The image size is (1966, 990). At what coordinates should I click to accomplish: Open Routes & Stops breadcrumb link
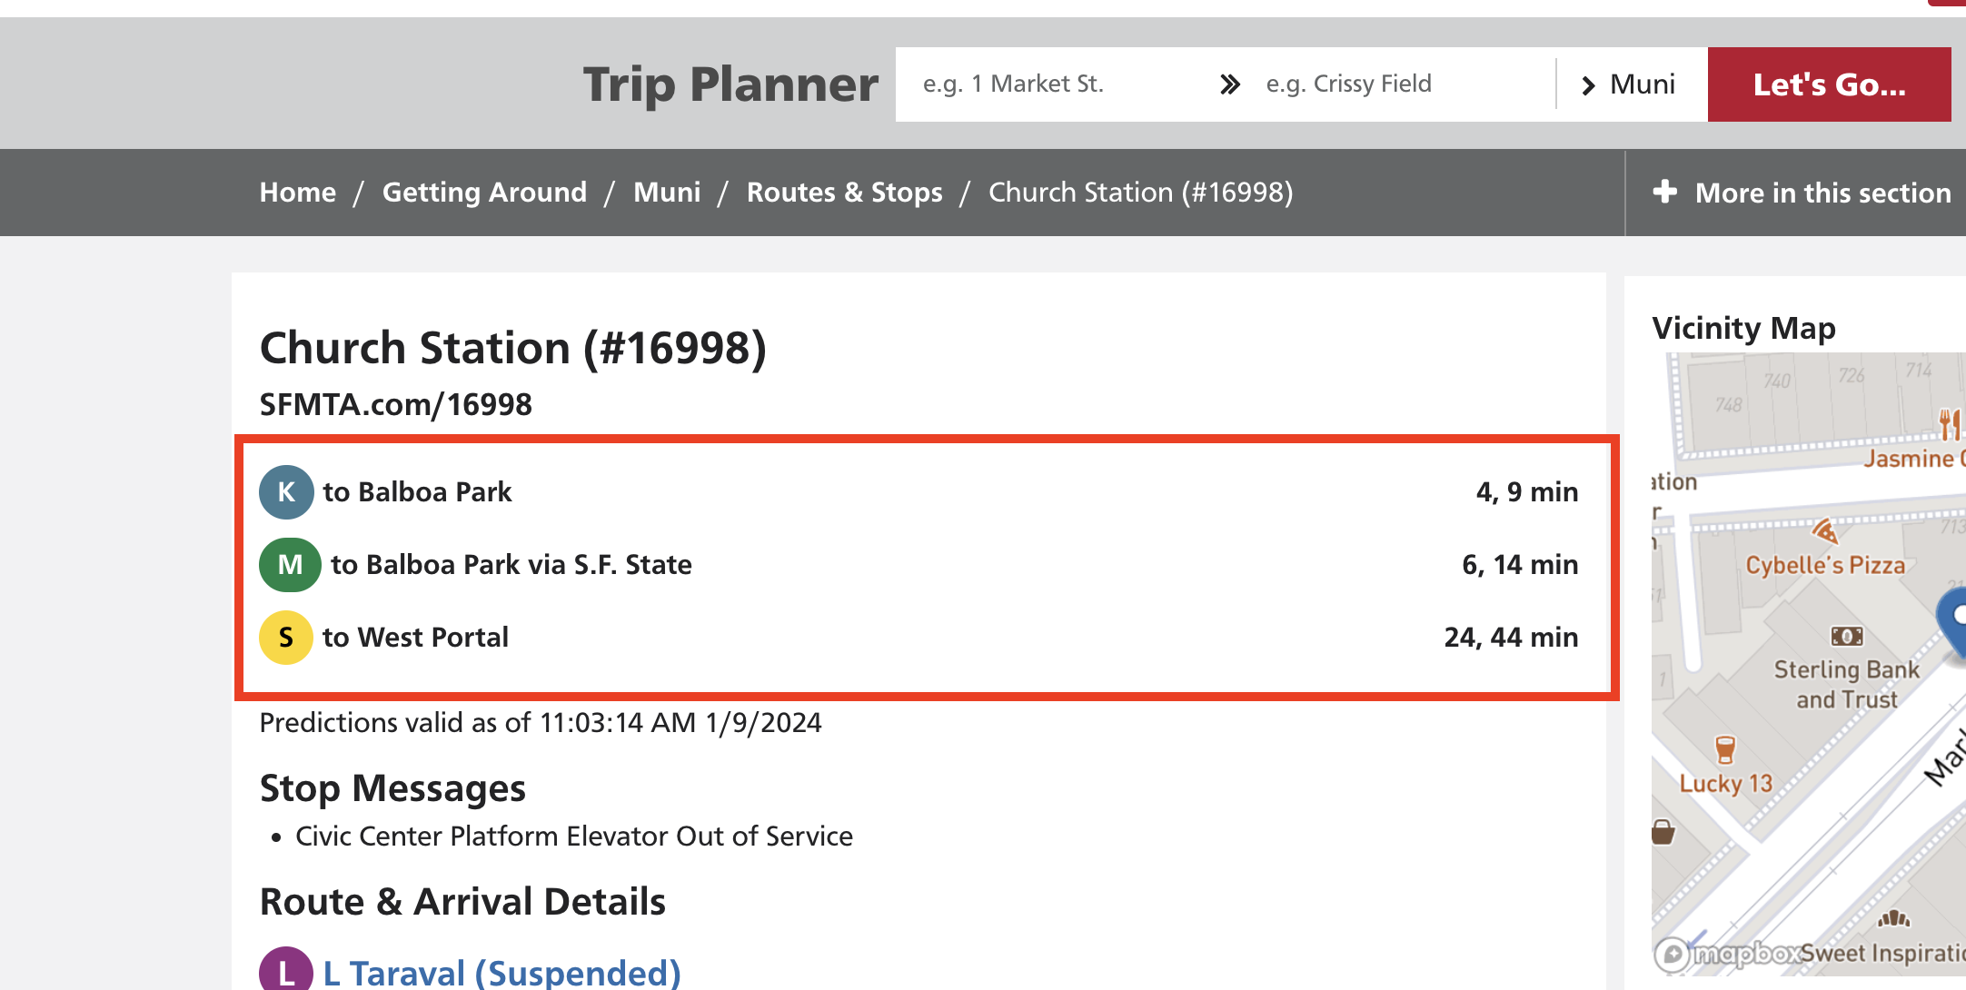tap(845, 193)
